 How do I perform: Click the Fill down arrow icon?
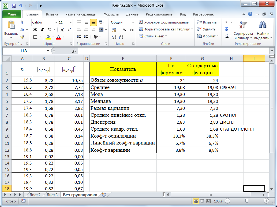(226, 29)
